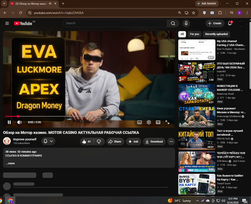
Task: Open КИТАЙСКИЙ ТОП video thumbnail
Action: (197, 139)
